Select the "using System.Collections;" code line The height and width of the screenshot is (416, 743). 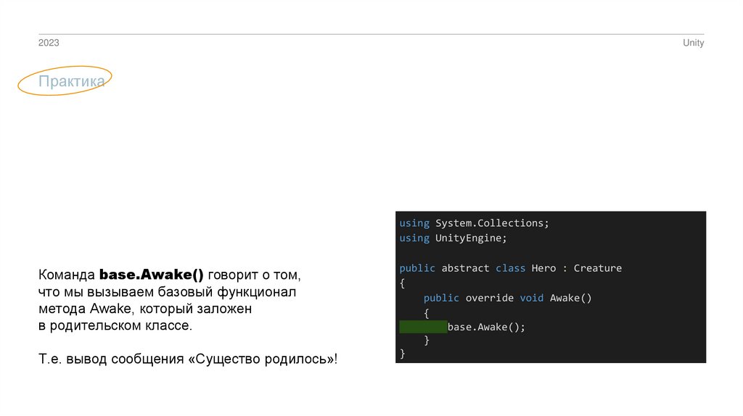(x=474, y=223)
